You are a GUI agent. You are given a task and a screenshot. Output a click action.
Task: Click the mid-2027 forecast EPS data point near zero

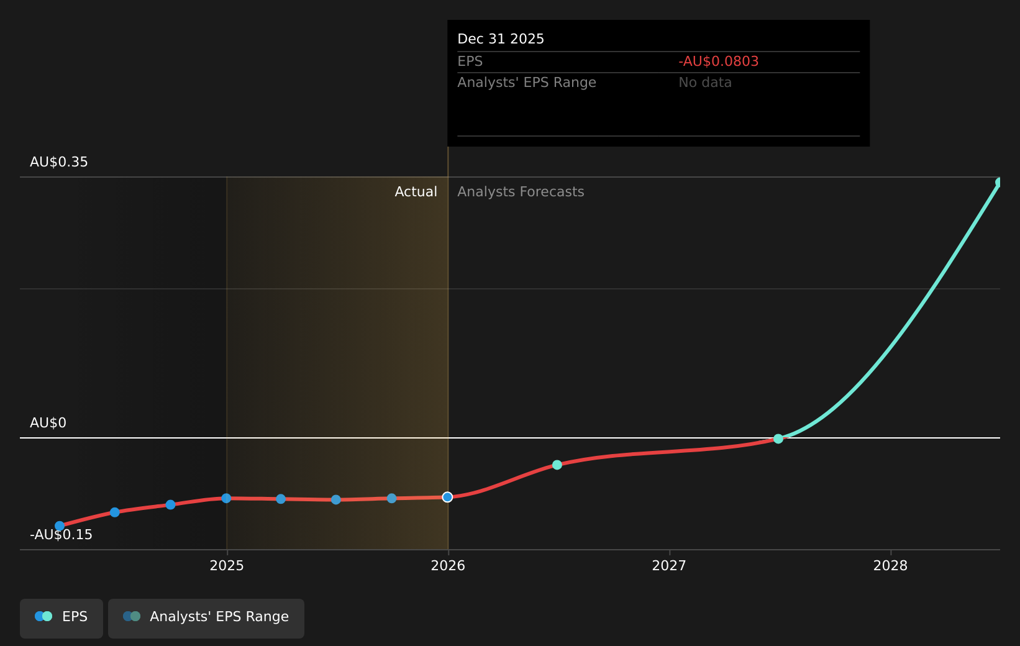(778, 439)
